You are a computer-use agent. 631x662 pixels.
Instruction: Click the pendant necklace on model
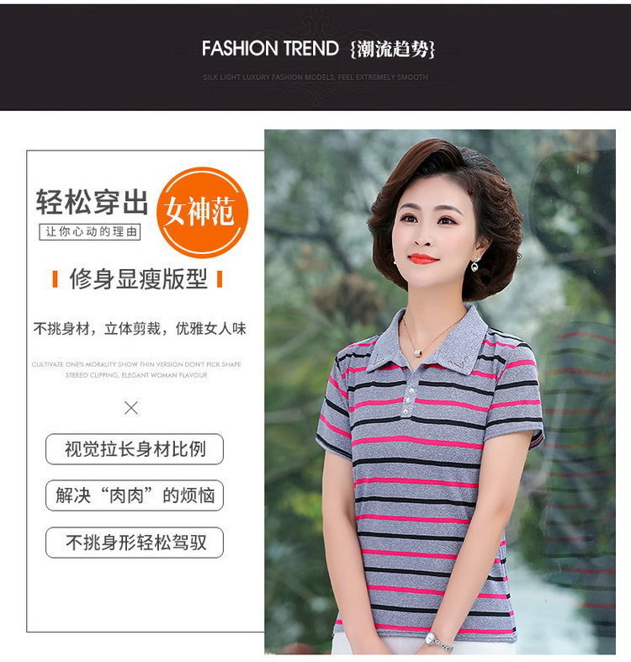tap(417, 352)
